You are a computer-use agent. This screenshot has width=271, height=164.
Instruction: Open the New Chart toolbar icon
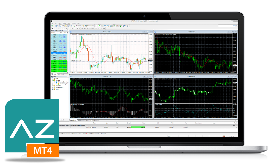click(52, 26)
